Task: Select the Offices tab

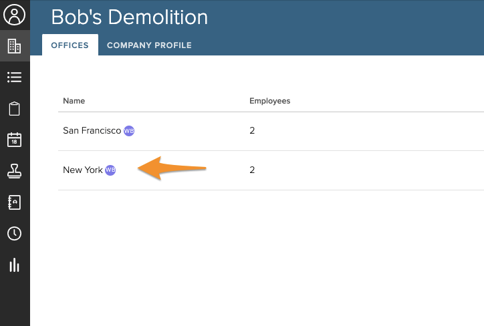Action: (70, 45)
